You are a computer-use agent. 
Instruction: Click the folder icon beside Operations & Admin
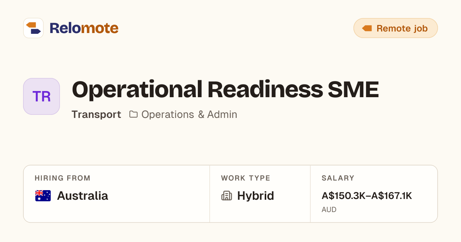coord(133,114)
